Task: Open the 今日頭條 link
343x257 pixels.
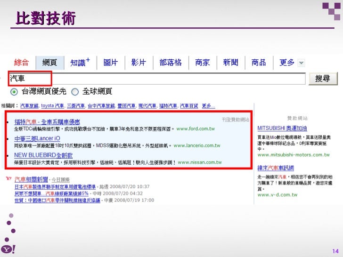Action: pyautogui.click(x=61, y=180)
